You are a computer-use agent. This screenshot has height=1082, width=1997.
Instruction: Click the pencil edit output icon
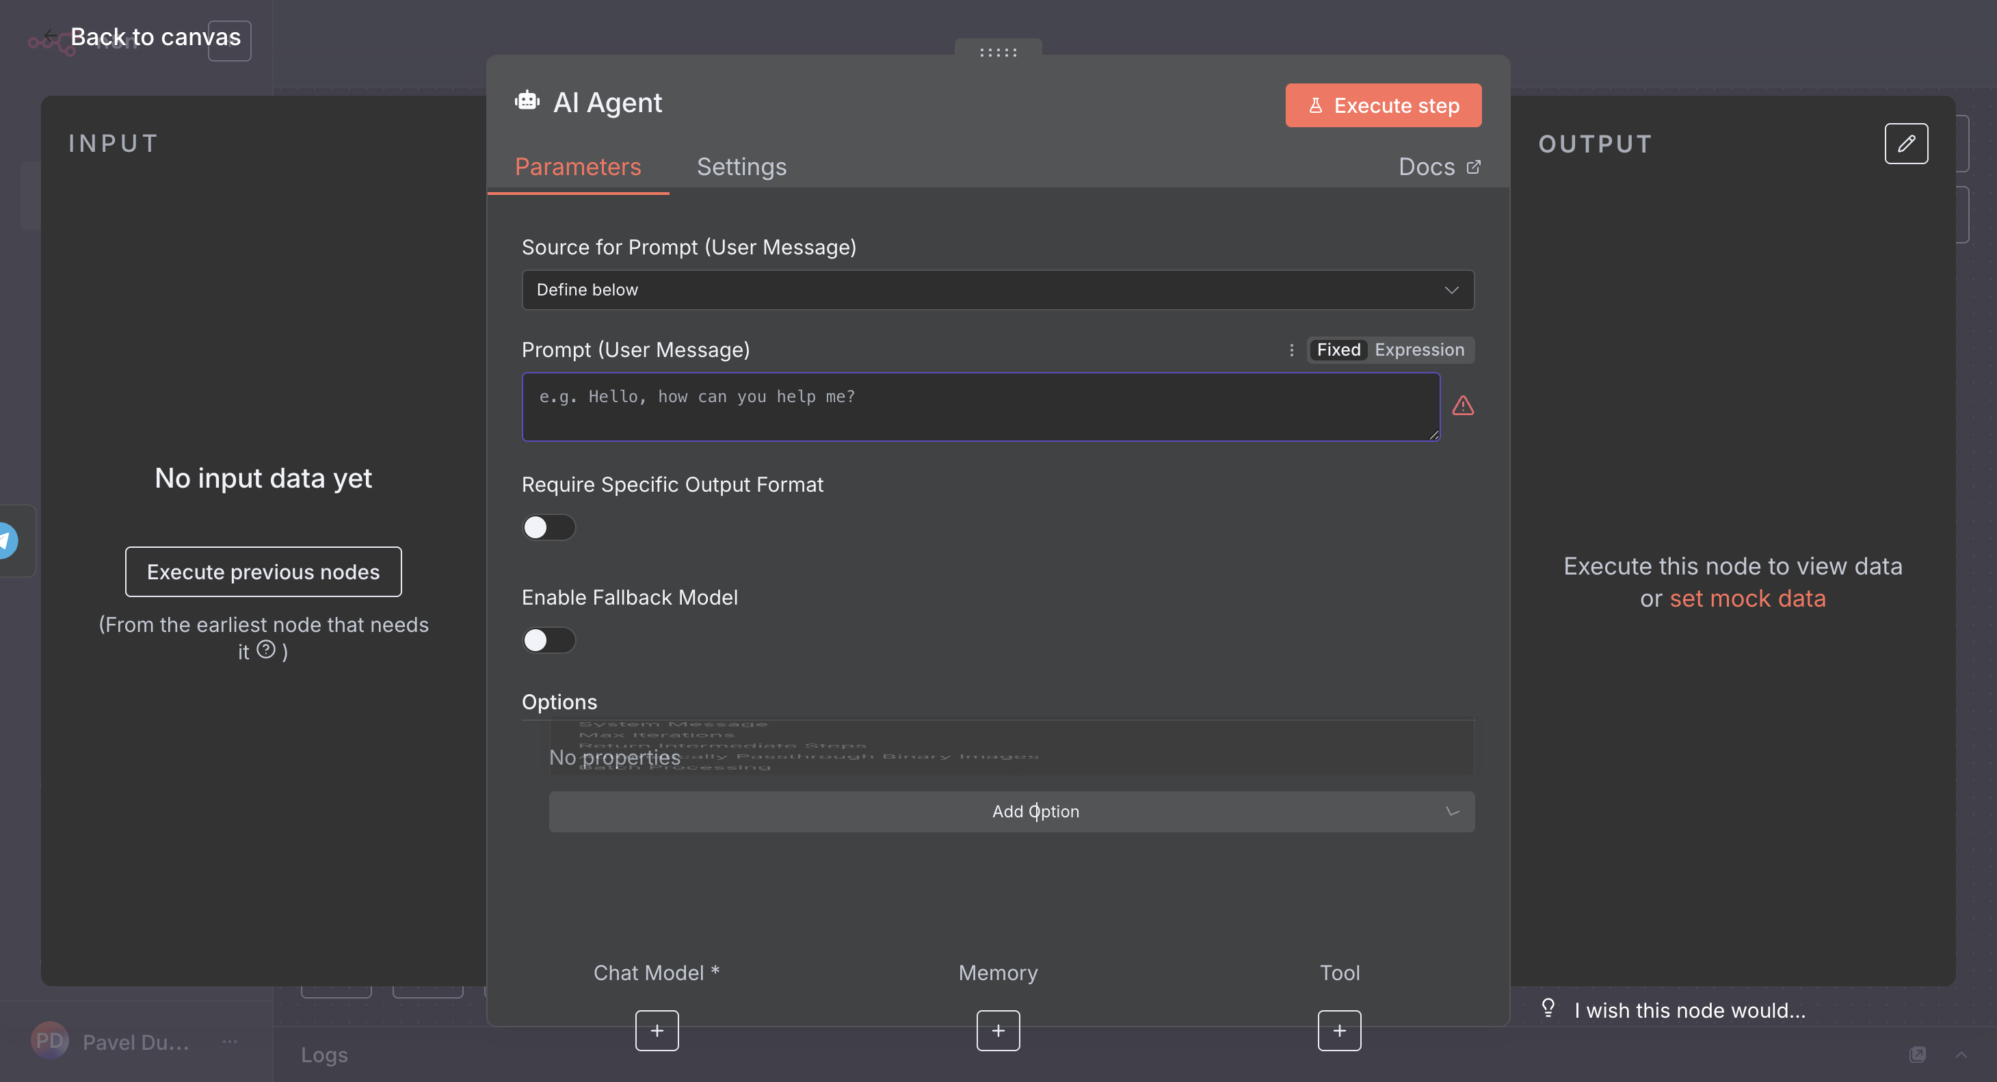click(1905, 144)
